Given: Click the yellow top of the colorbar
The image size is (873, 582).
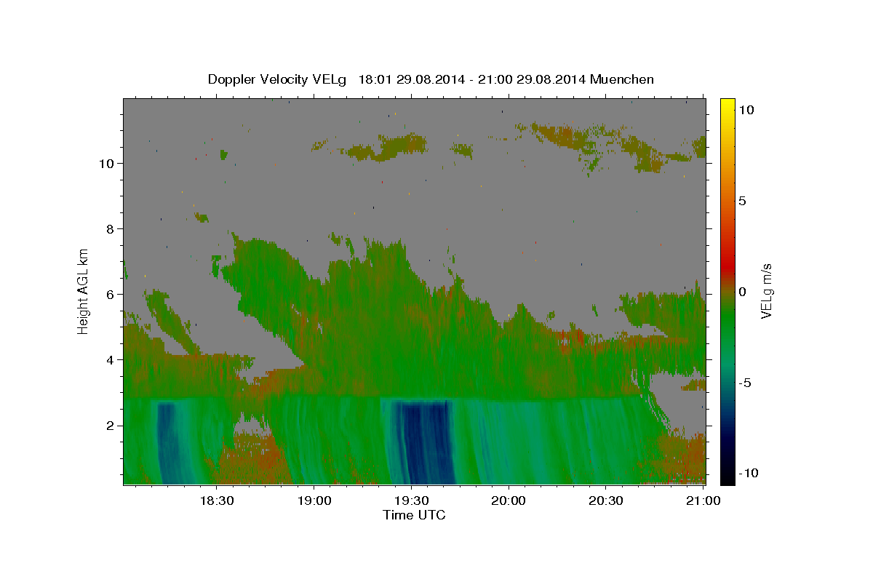Looking at the screenshot, I should pyautogui.click(x=727, y=105).
